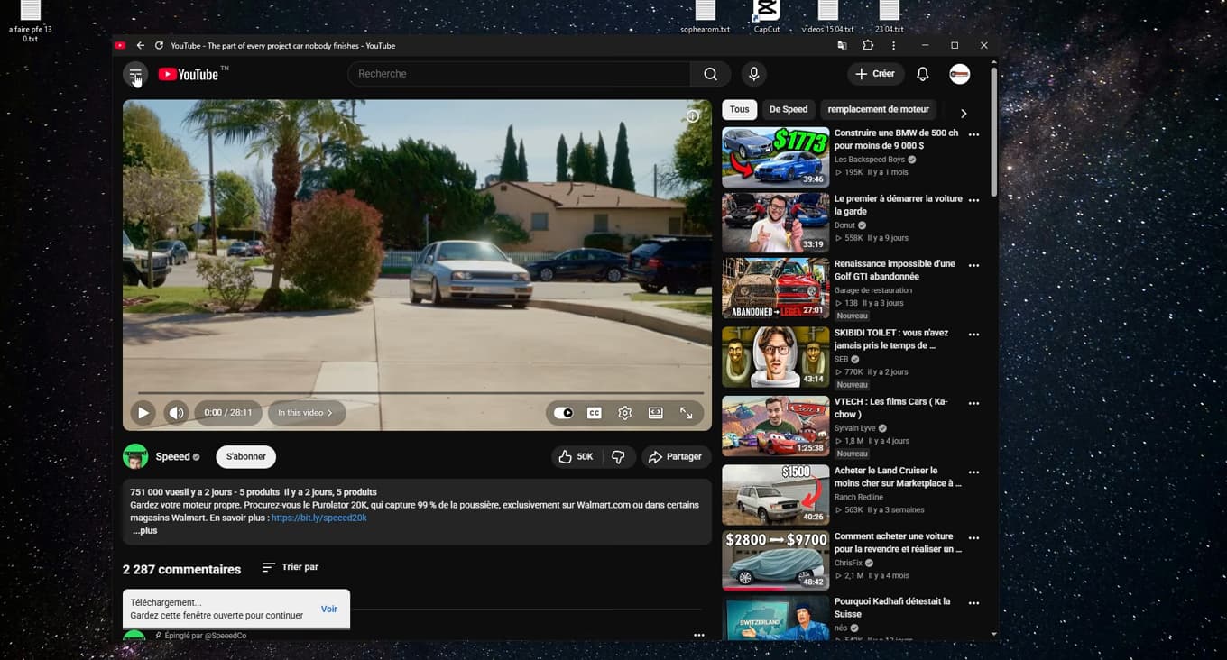Open the YouTube hamburger guide menu

(134, 74)
